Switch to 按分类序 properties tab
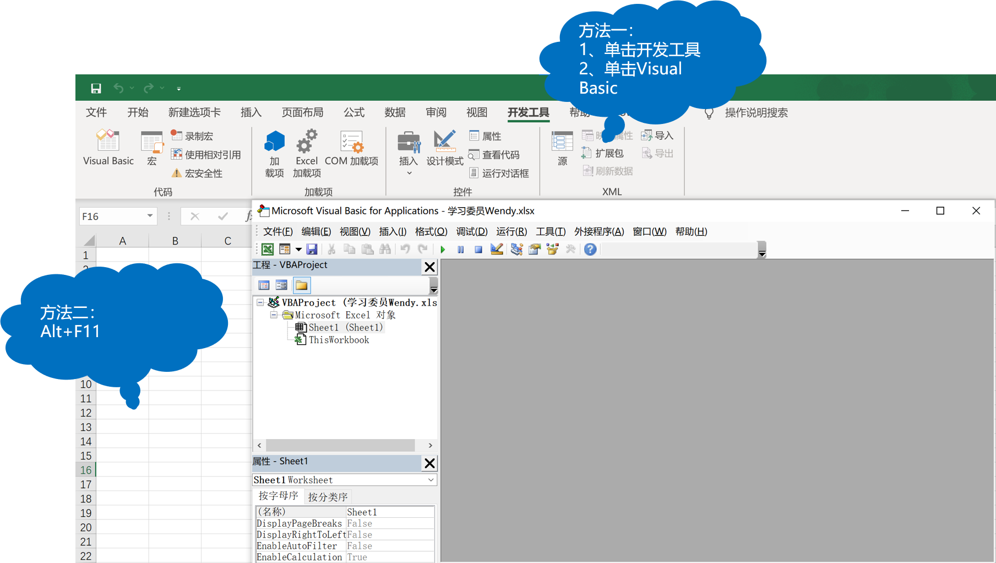This screenshot has width=996, height=563. (328, 497)
